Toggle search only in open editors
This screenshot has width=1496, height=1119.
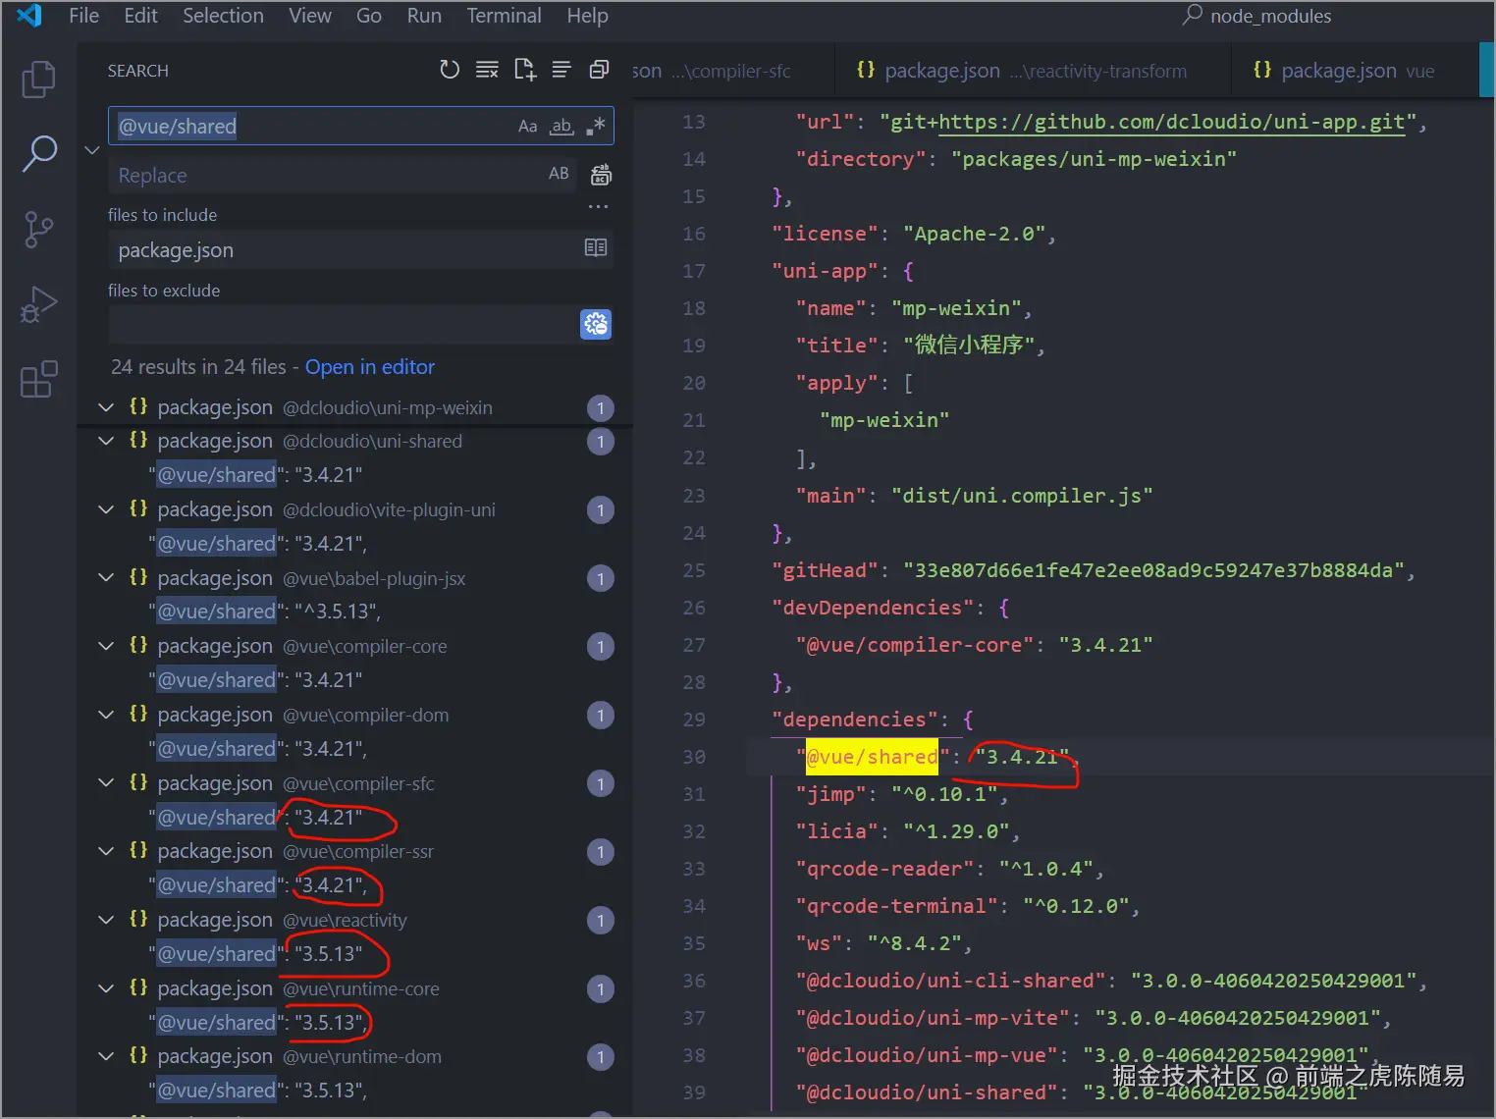click(596, 248)
